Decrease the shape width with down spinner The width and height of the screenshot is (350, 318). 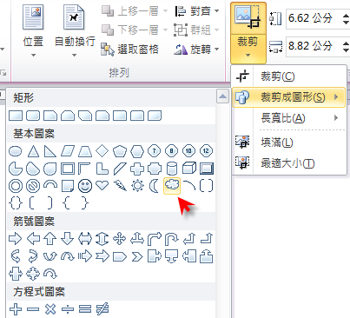[346, 50]
